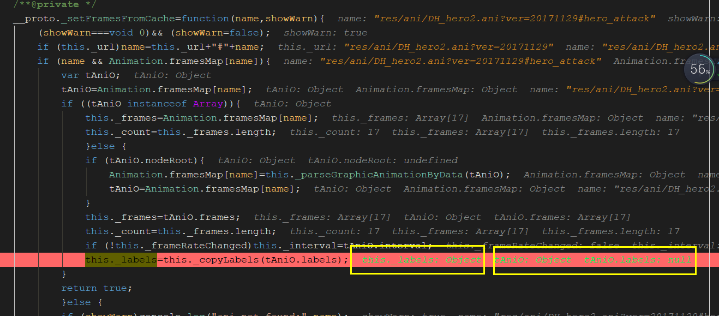The width and height of the screenshot is (719, 316).
Task: Click the 'this._labels: Object' inline value
Action: (421, 260)
